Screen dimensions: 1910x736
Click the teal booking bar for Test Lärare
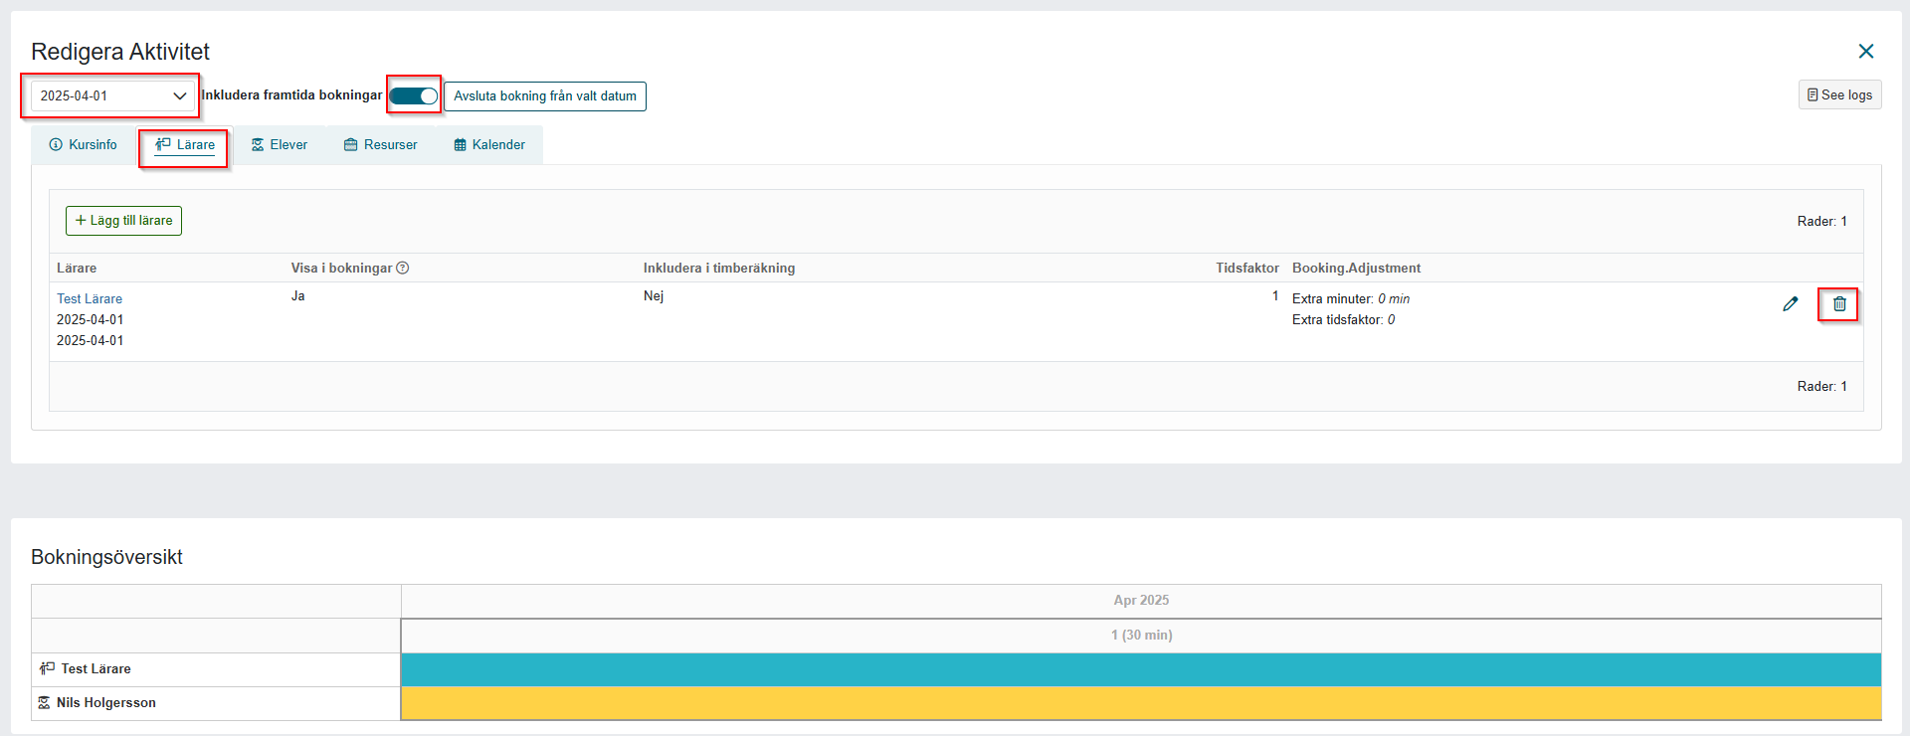pyautogui.click(x=1141, y=669)
